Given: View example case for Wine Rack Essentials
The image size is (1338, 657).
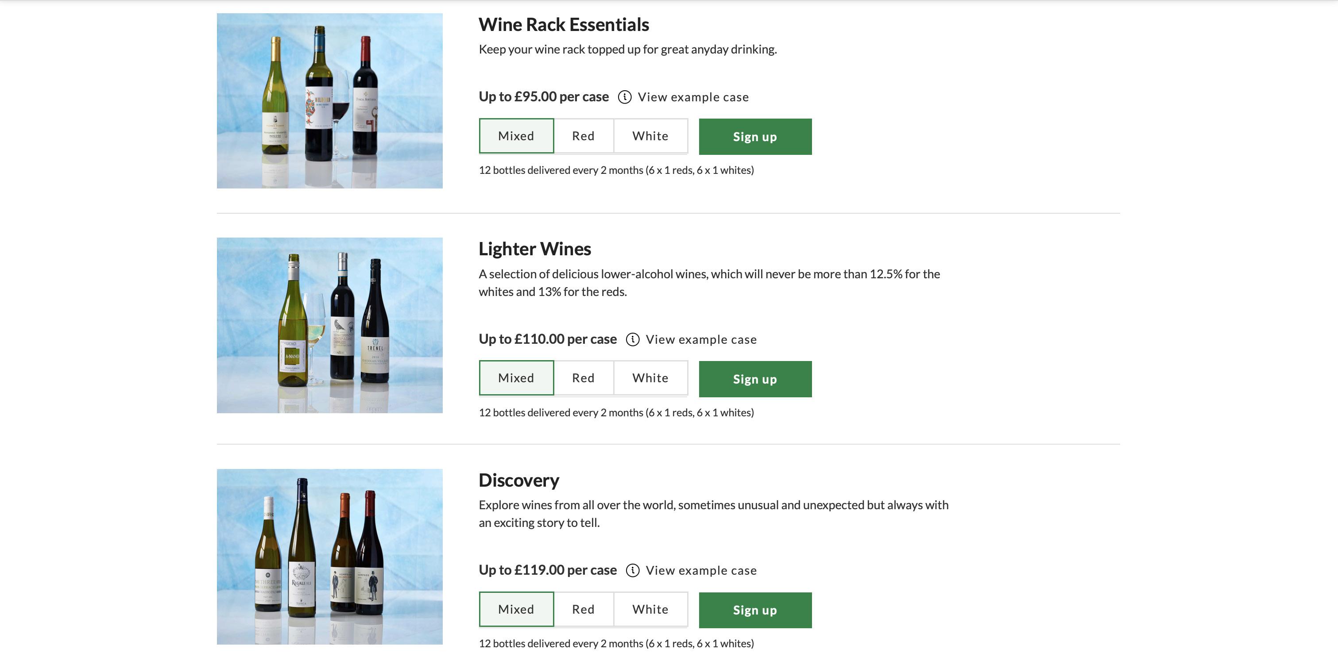Looking at the screenshot, I should 693,97.
